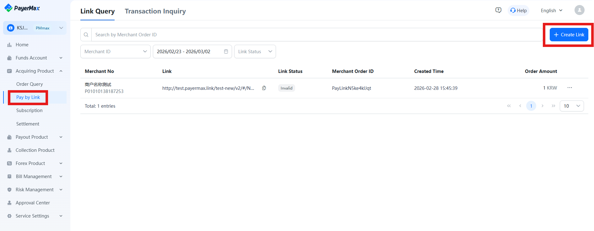This screenshot has width=594, height=231.
Task: Open the Subscription sidebar item
Action: click(29, 110)
